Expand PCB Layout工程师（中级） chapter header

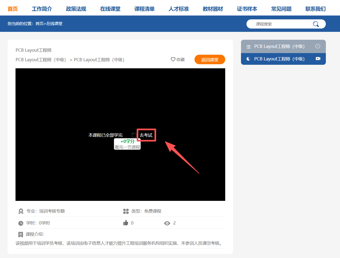[279, 47]
